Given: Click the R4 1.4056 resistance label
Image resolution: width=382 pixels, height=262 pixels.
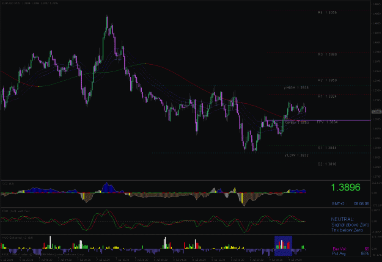Looking at the screenshot, I should click(x=327, y=12).
